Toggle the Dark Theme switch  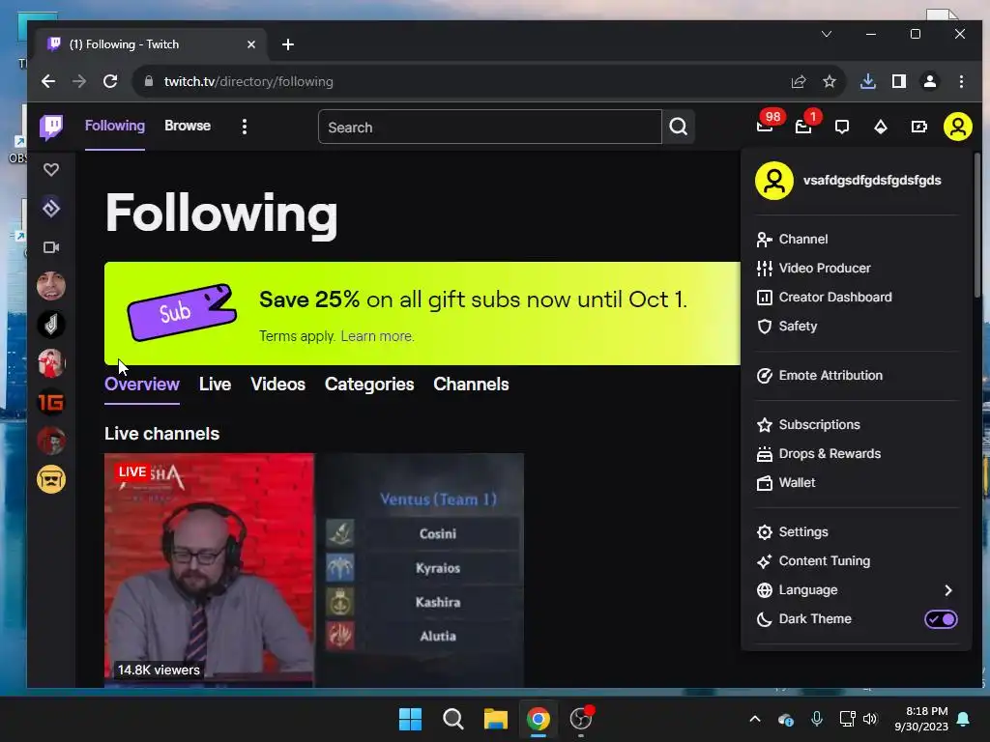click(941, 619)
